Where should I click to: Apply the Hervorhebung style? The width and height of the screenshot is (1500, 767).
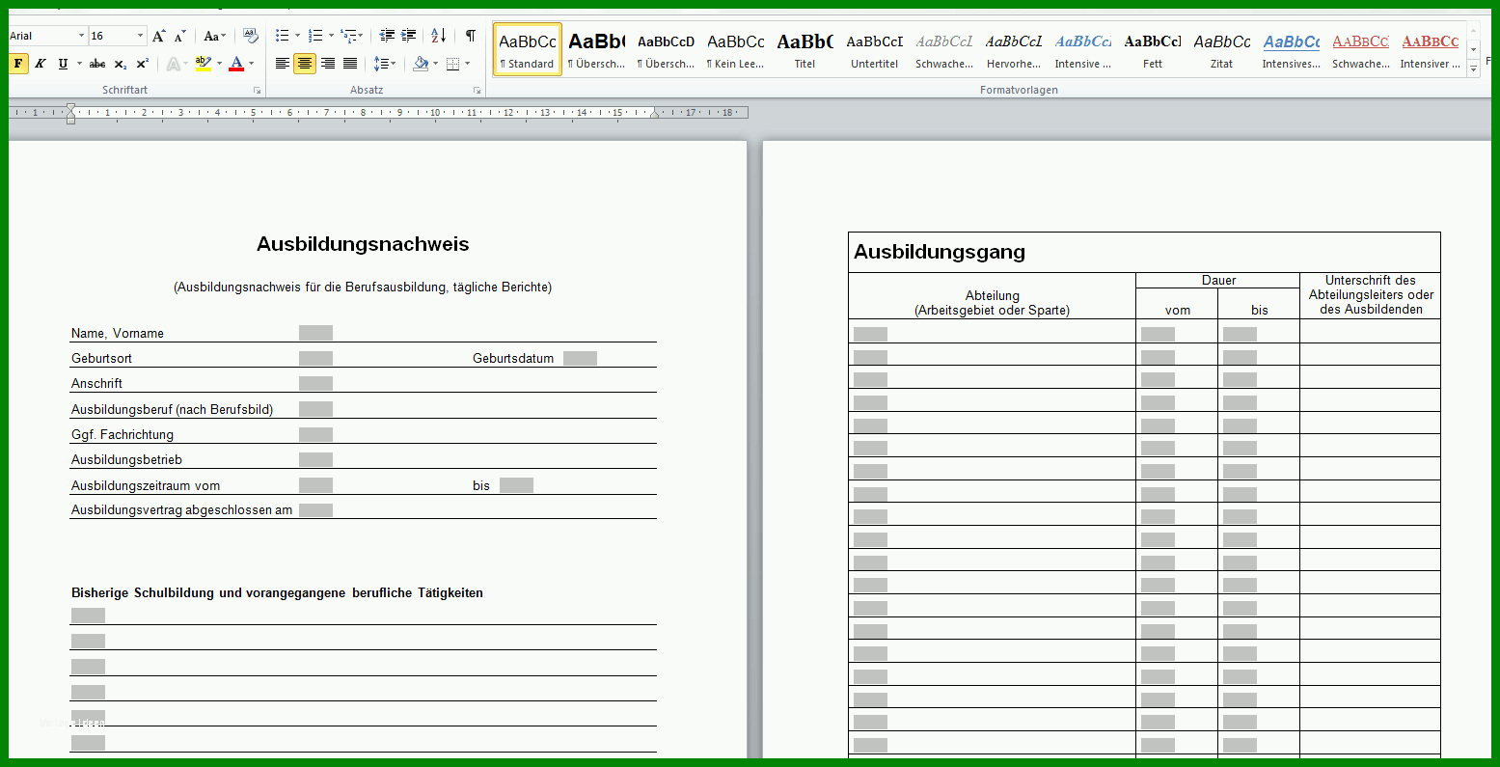coord(1013,50)
